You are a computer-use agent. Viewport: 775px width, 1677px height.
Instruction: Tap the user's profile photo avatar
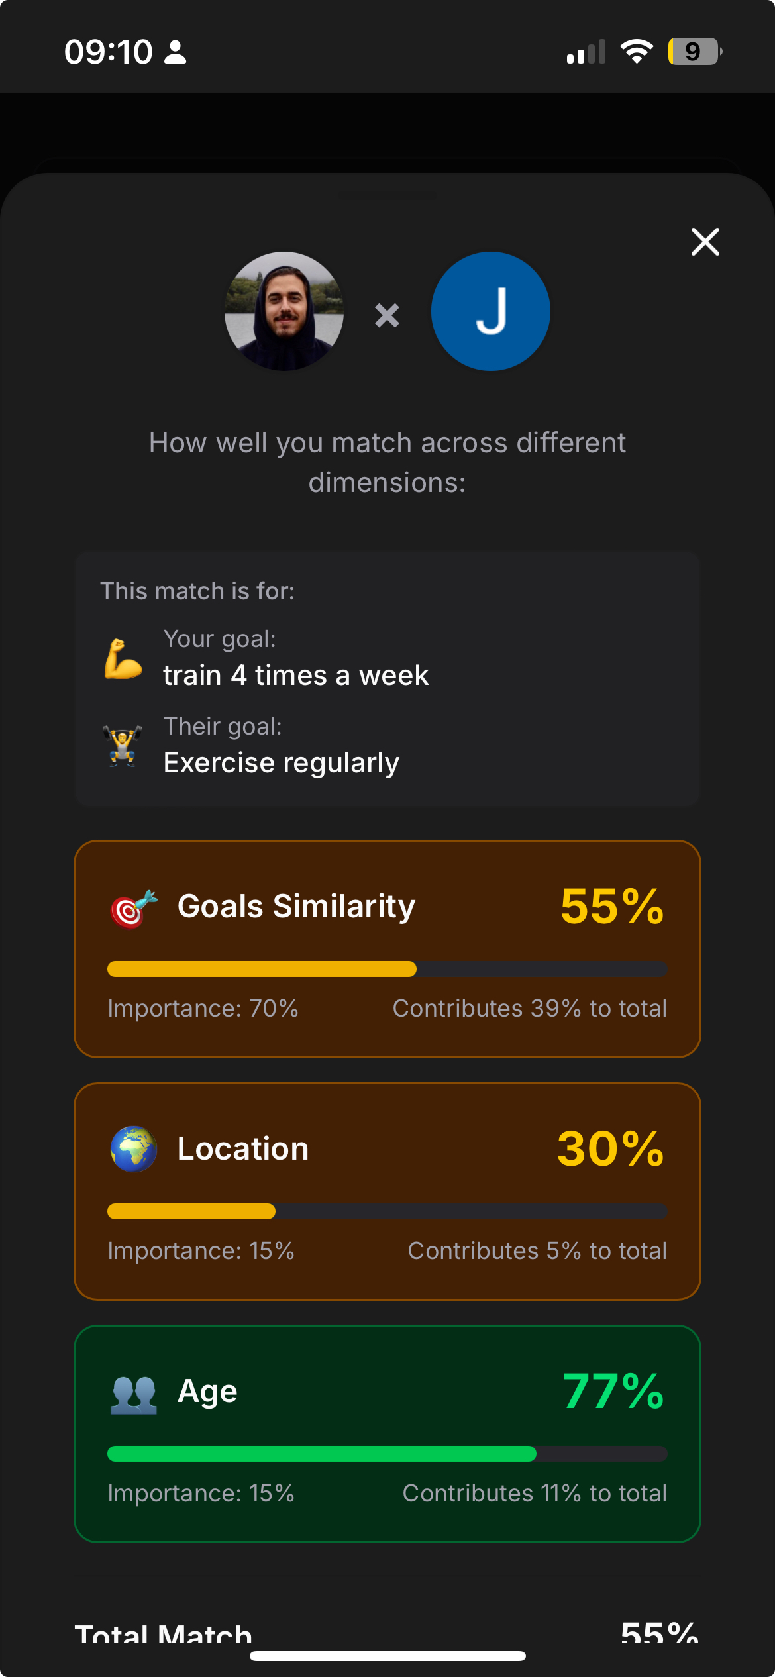click(x=284, y=311)
